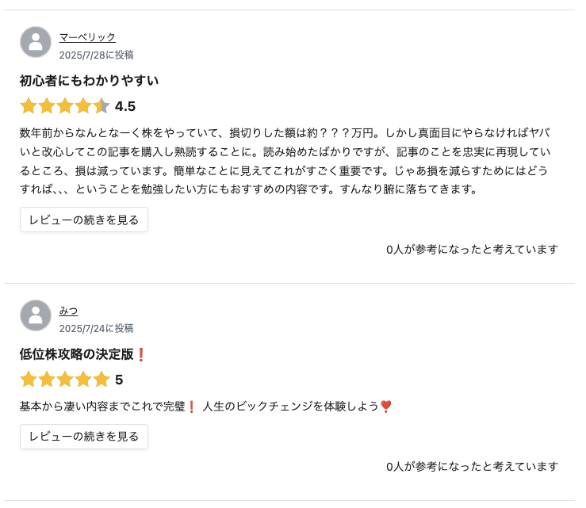Click レビューの続きを見る under the みつ review
The width and height of the screenshot is (586, 508).
(x=84, y=437)
